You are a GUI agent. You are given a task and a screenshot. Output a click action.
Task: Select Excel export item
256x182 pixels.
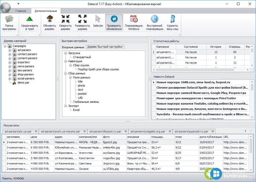pyautogui.click(x=76, y=110)
